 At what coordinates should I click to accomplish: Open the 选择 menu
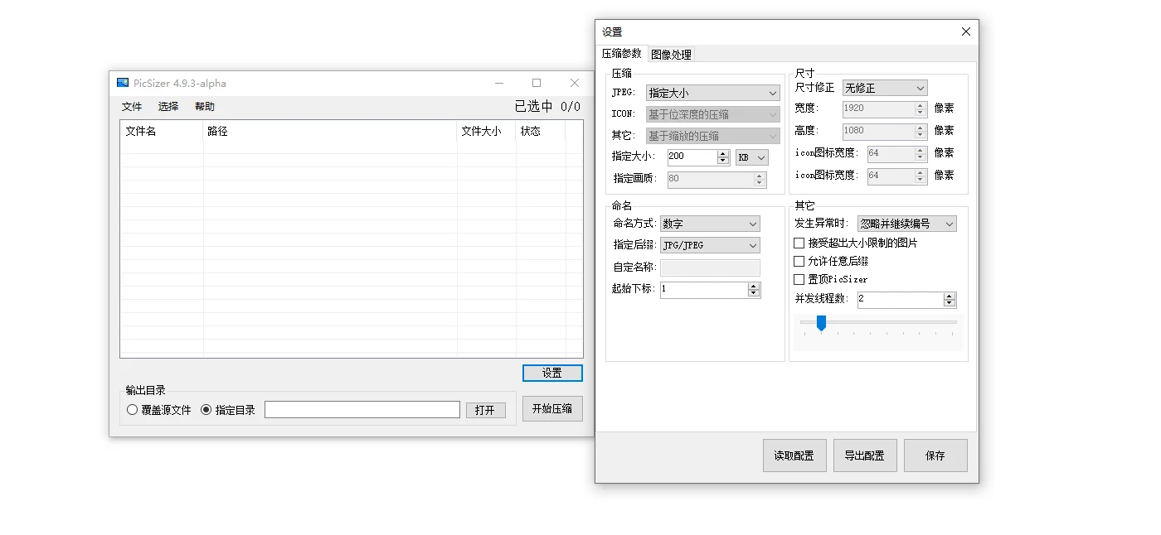click(168, 106)
